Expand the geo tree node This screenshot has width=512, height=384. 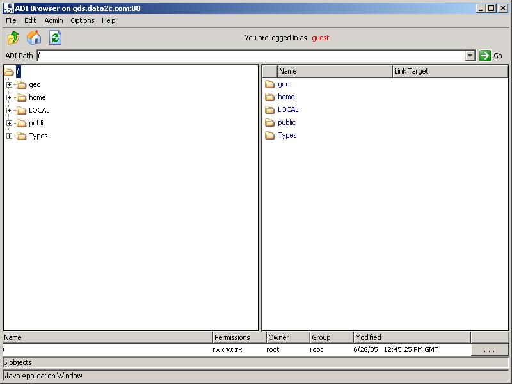point(10,84)
